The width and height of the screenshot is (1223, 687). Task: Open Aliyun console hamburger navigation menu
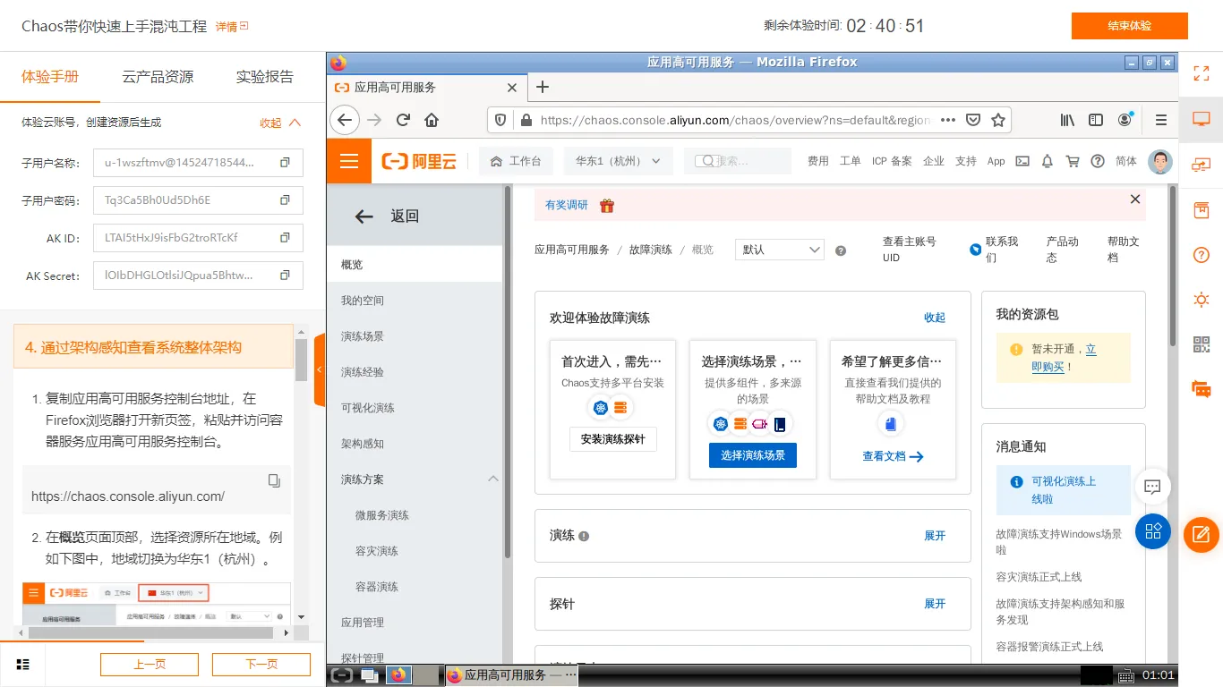tap(349, 161)
